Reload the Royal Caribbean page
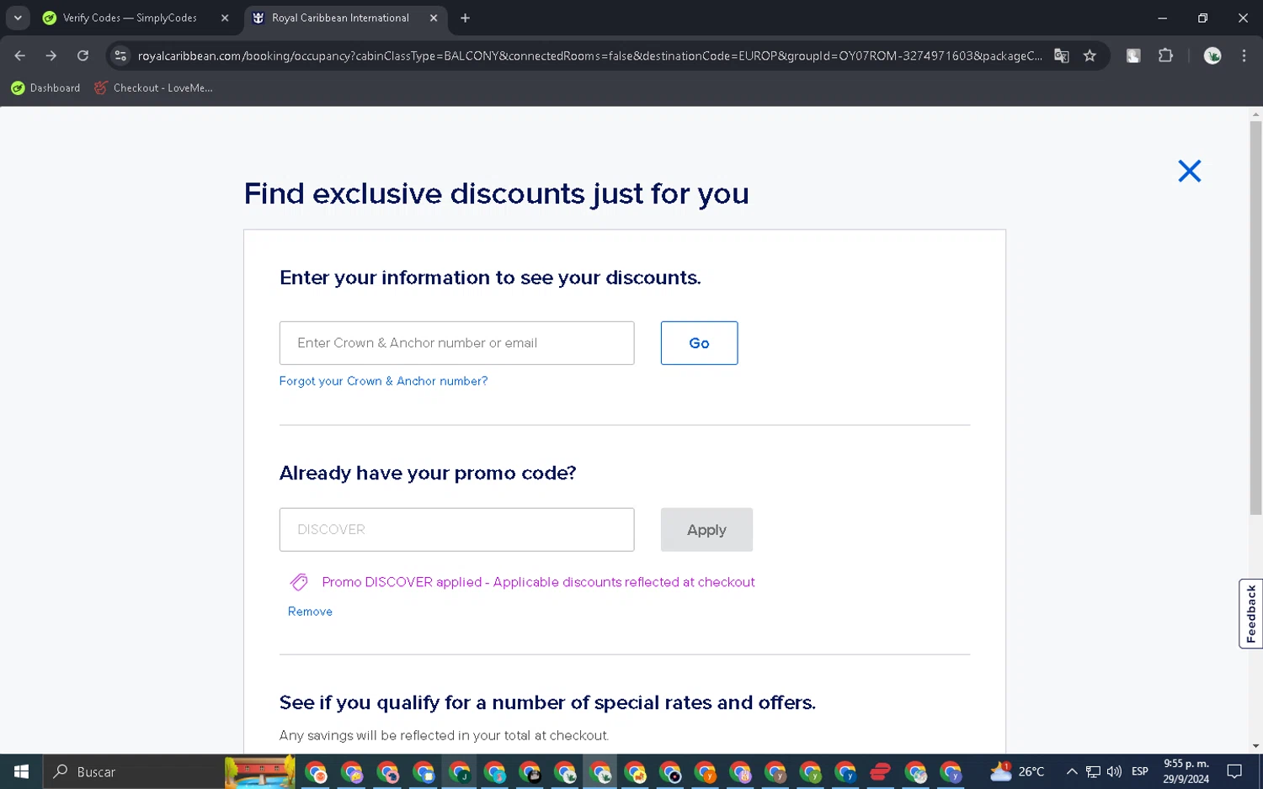 coord(83,56)
